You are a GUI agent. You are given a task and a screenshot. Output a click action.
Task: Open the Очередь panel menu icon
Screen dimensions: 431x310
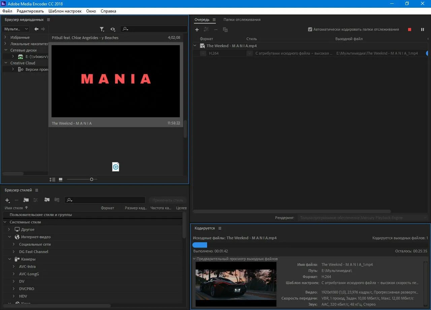(214, 20)
